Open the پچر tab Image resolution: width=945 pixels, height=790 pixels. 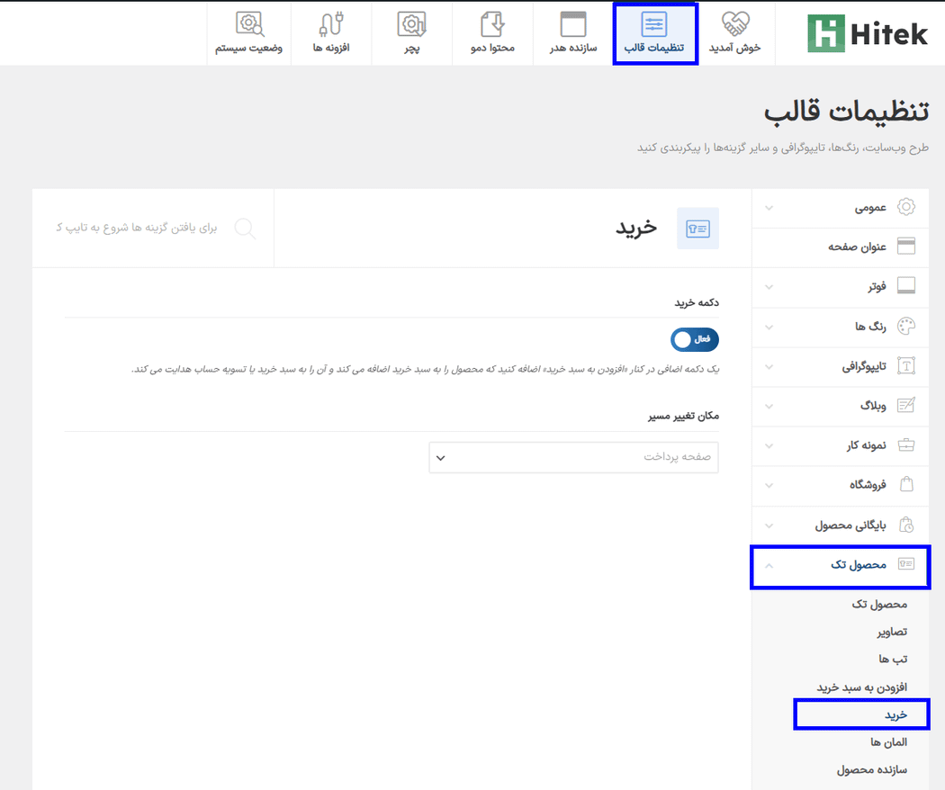tap(411, 33)
